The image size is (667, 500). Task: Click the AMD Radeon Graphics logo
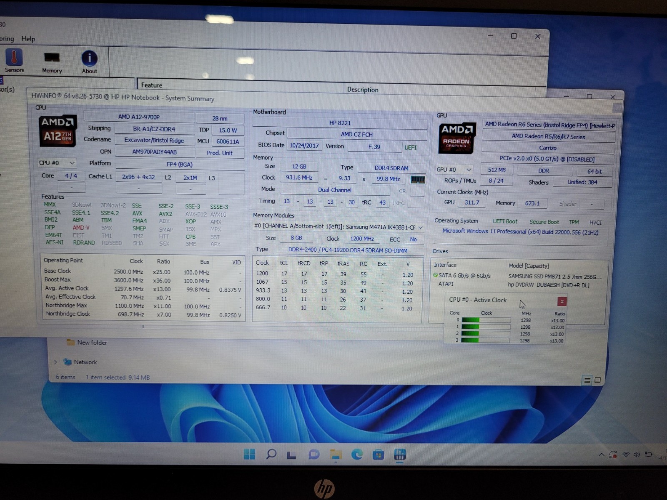[x=456, y=138]
